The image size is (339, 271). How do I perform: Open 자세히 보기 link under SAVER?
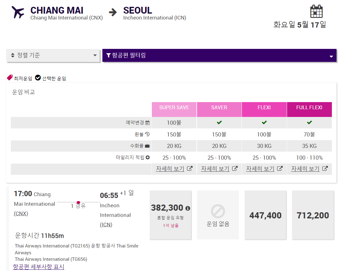(215, 169)
